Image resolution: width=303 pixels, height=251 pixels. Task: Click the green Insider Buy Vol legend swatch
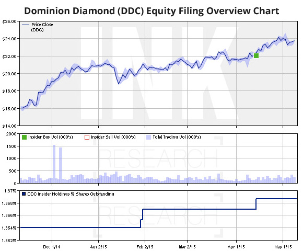coord(24,138)
